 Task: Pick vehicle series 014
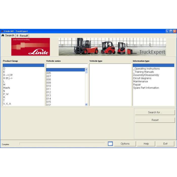pyautogui.click(x=65, y=99)
